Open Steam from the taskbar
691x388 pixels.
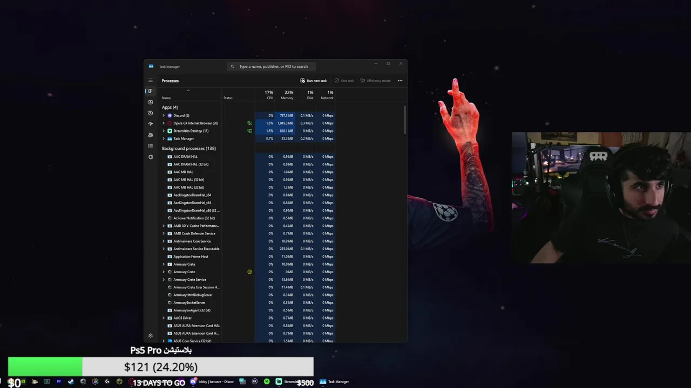pyautogui.click(x=71, y=382)
